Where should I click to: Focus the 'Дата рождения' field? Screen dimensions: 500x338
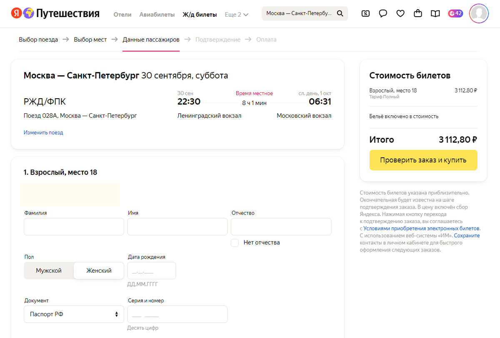point(152,271)
